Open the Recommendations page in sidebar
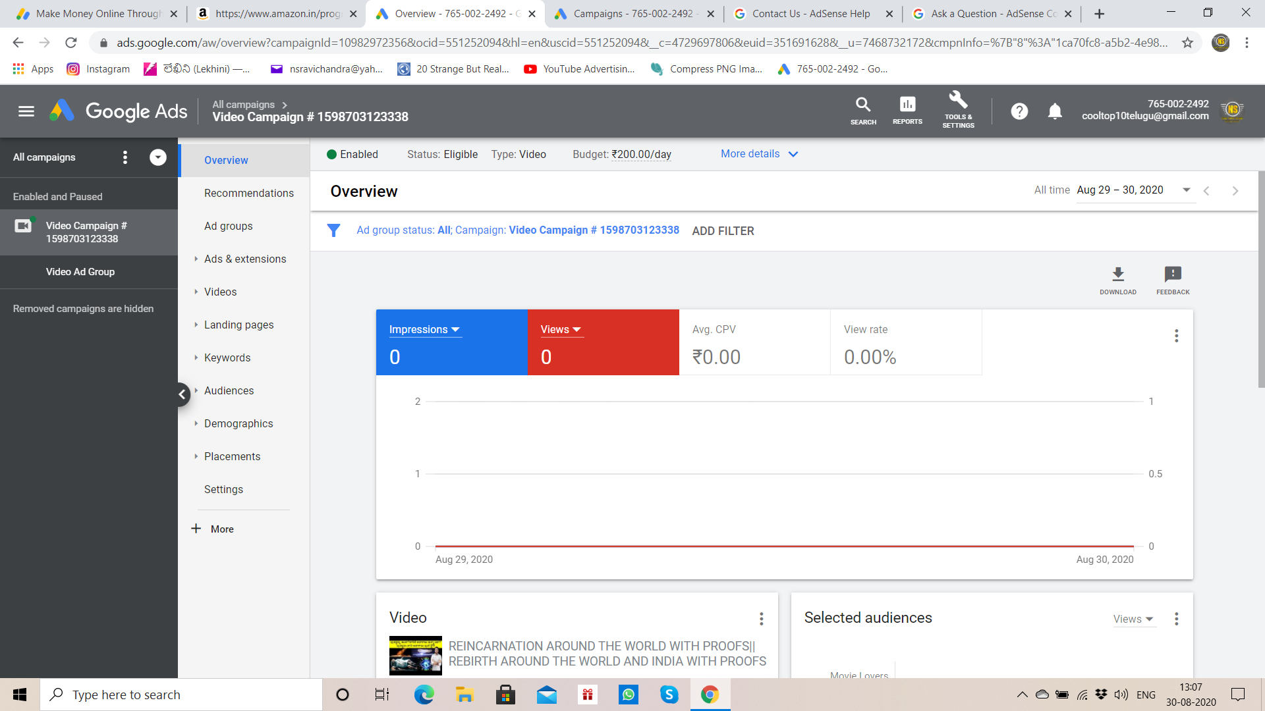The width and height of the screenshot is (1265, 711). [x=248, y=193]
